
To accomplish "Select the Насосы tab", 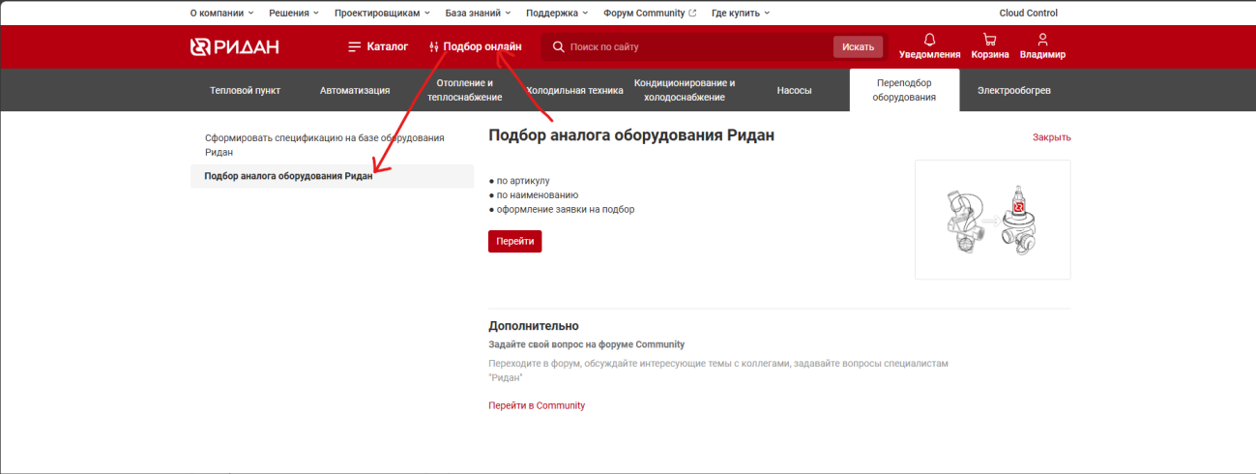I will (x=794, y=90).
